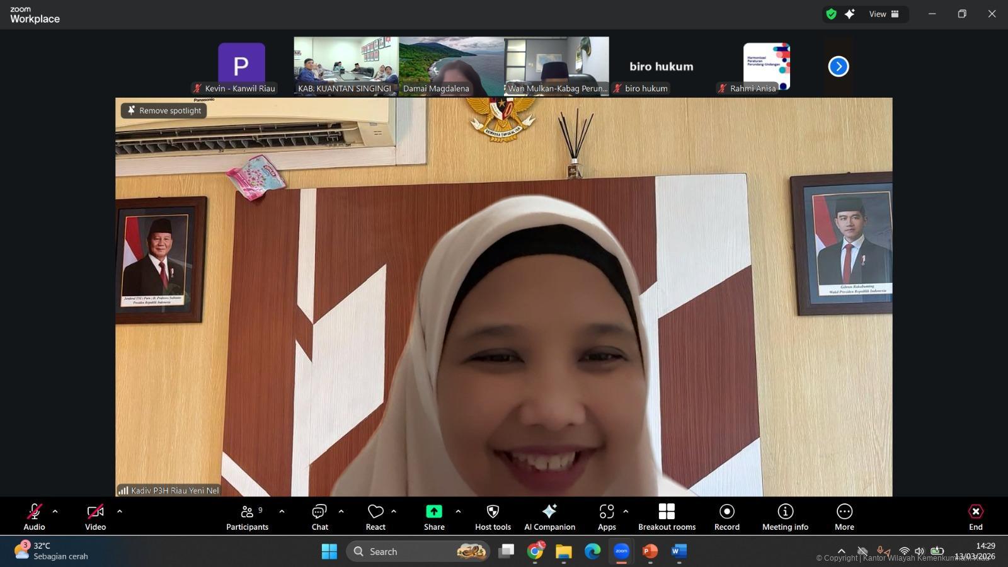The image size is (1008, 567).
Task: Expand audio options arrow next to Audio
Action: pyautogui.click(x=55, y=511)
